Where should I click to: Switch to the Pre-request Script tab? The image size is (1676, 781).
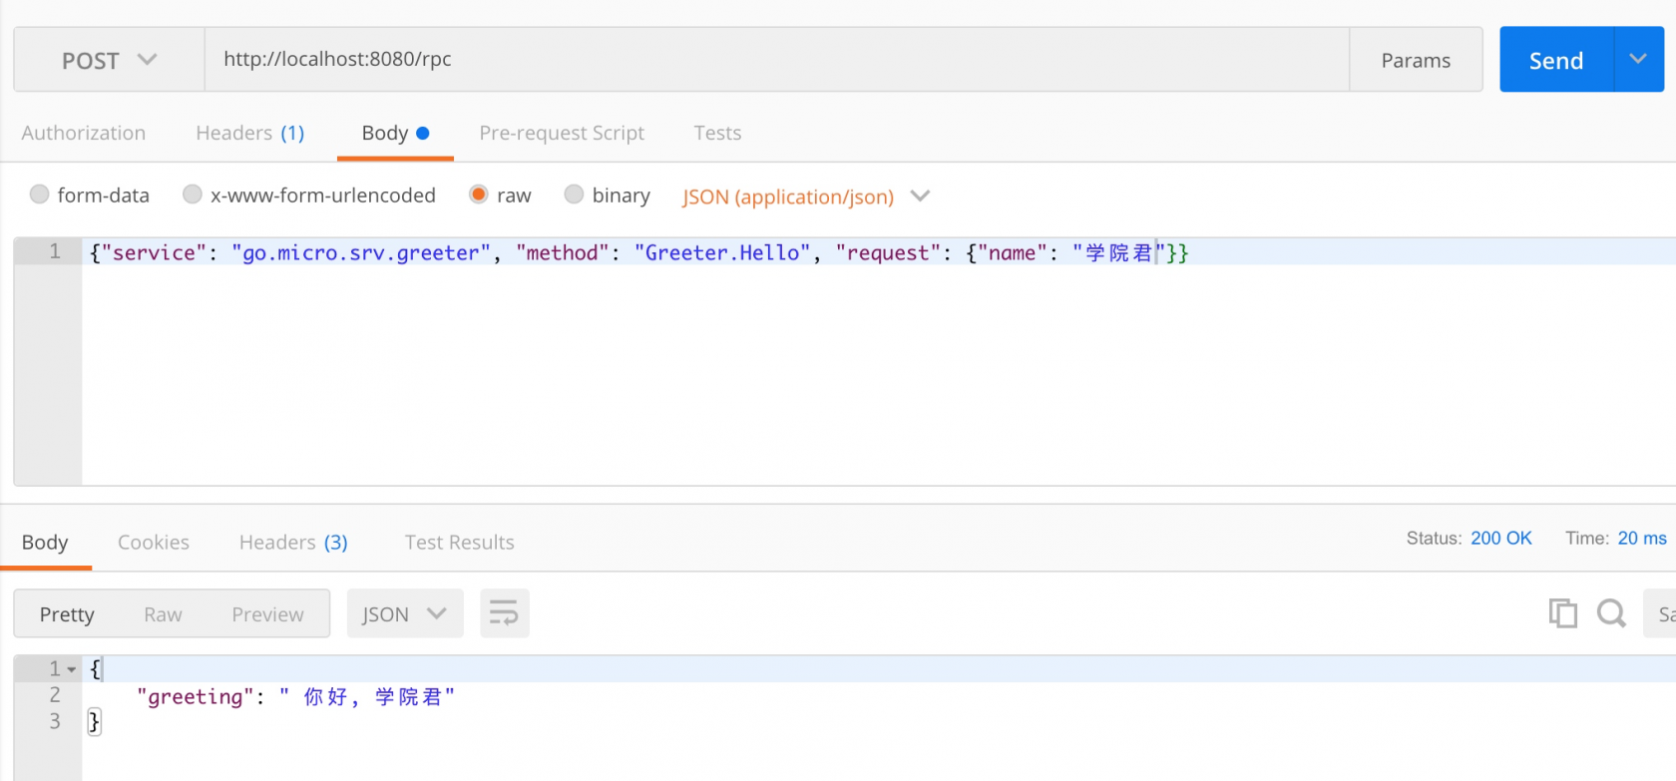pos(562,133)
